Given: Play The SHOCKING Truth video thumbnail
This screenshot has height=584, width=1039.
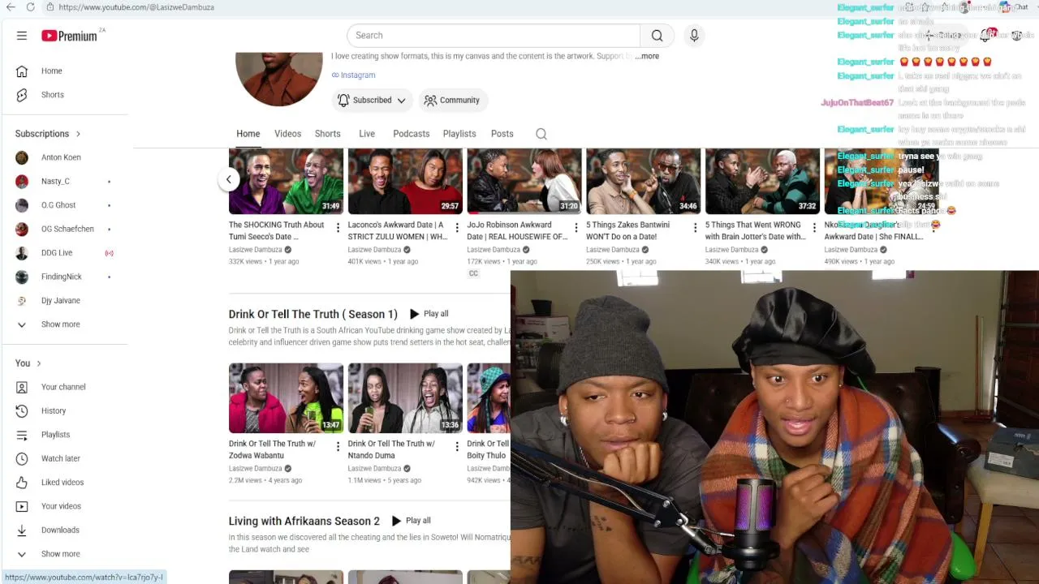Looking at the screenshot, I should (x=286, y=181).
